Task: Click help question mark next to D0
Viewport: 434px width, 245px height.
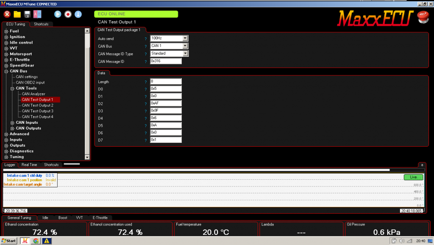Action: pyautogui.click(x=146, y=89)
